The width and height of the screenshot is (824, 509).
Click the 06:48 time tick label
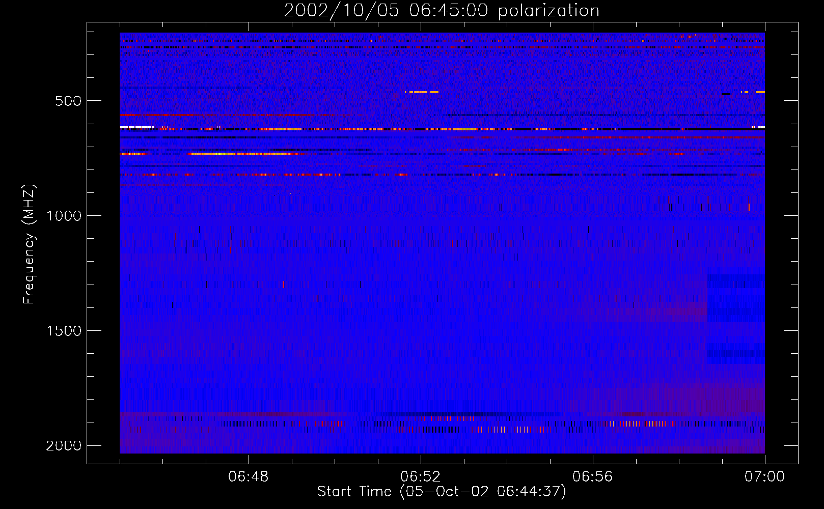point(249,477)
